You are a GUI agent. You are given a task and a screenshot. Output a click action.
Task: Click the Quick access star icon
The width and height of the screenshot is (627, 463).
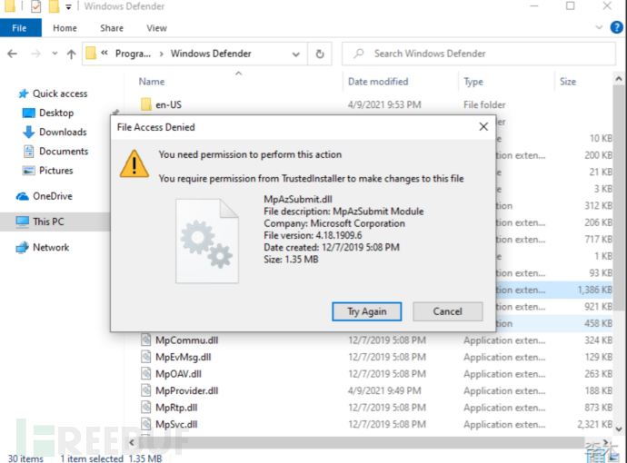click(x=24, y=94)
